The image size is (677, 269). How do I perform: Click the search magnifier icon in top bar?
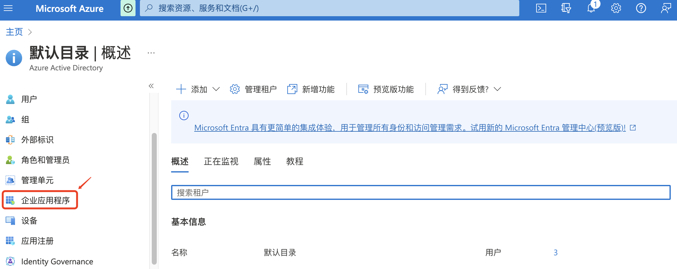[x=149, y=8]
